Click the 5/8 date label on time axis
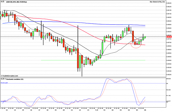Image resolution: width=172 pixels, height=112 pixels. [97, 110]
